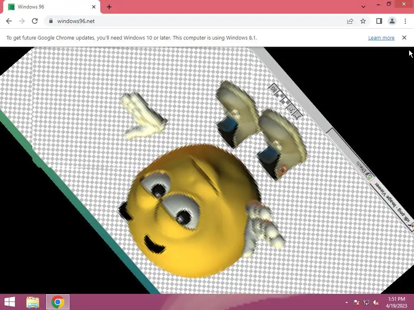This screenshot has width=414, height=310.
Task: Open the clock showing 1:51 PM
Action: tap(396, 302)
